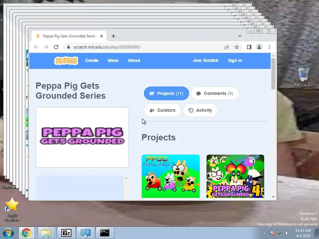
Task: Bookmark this page with the star icon
Action: pyautogui.click(x=237, y=47)
